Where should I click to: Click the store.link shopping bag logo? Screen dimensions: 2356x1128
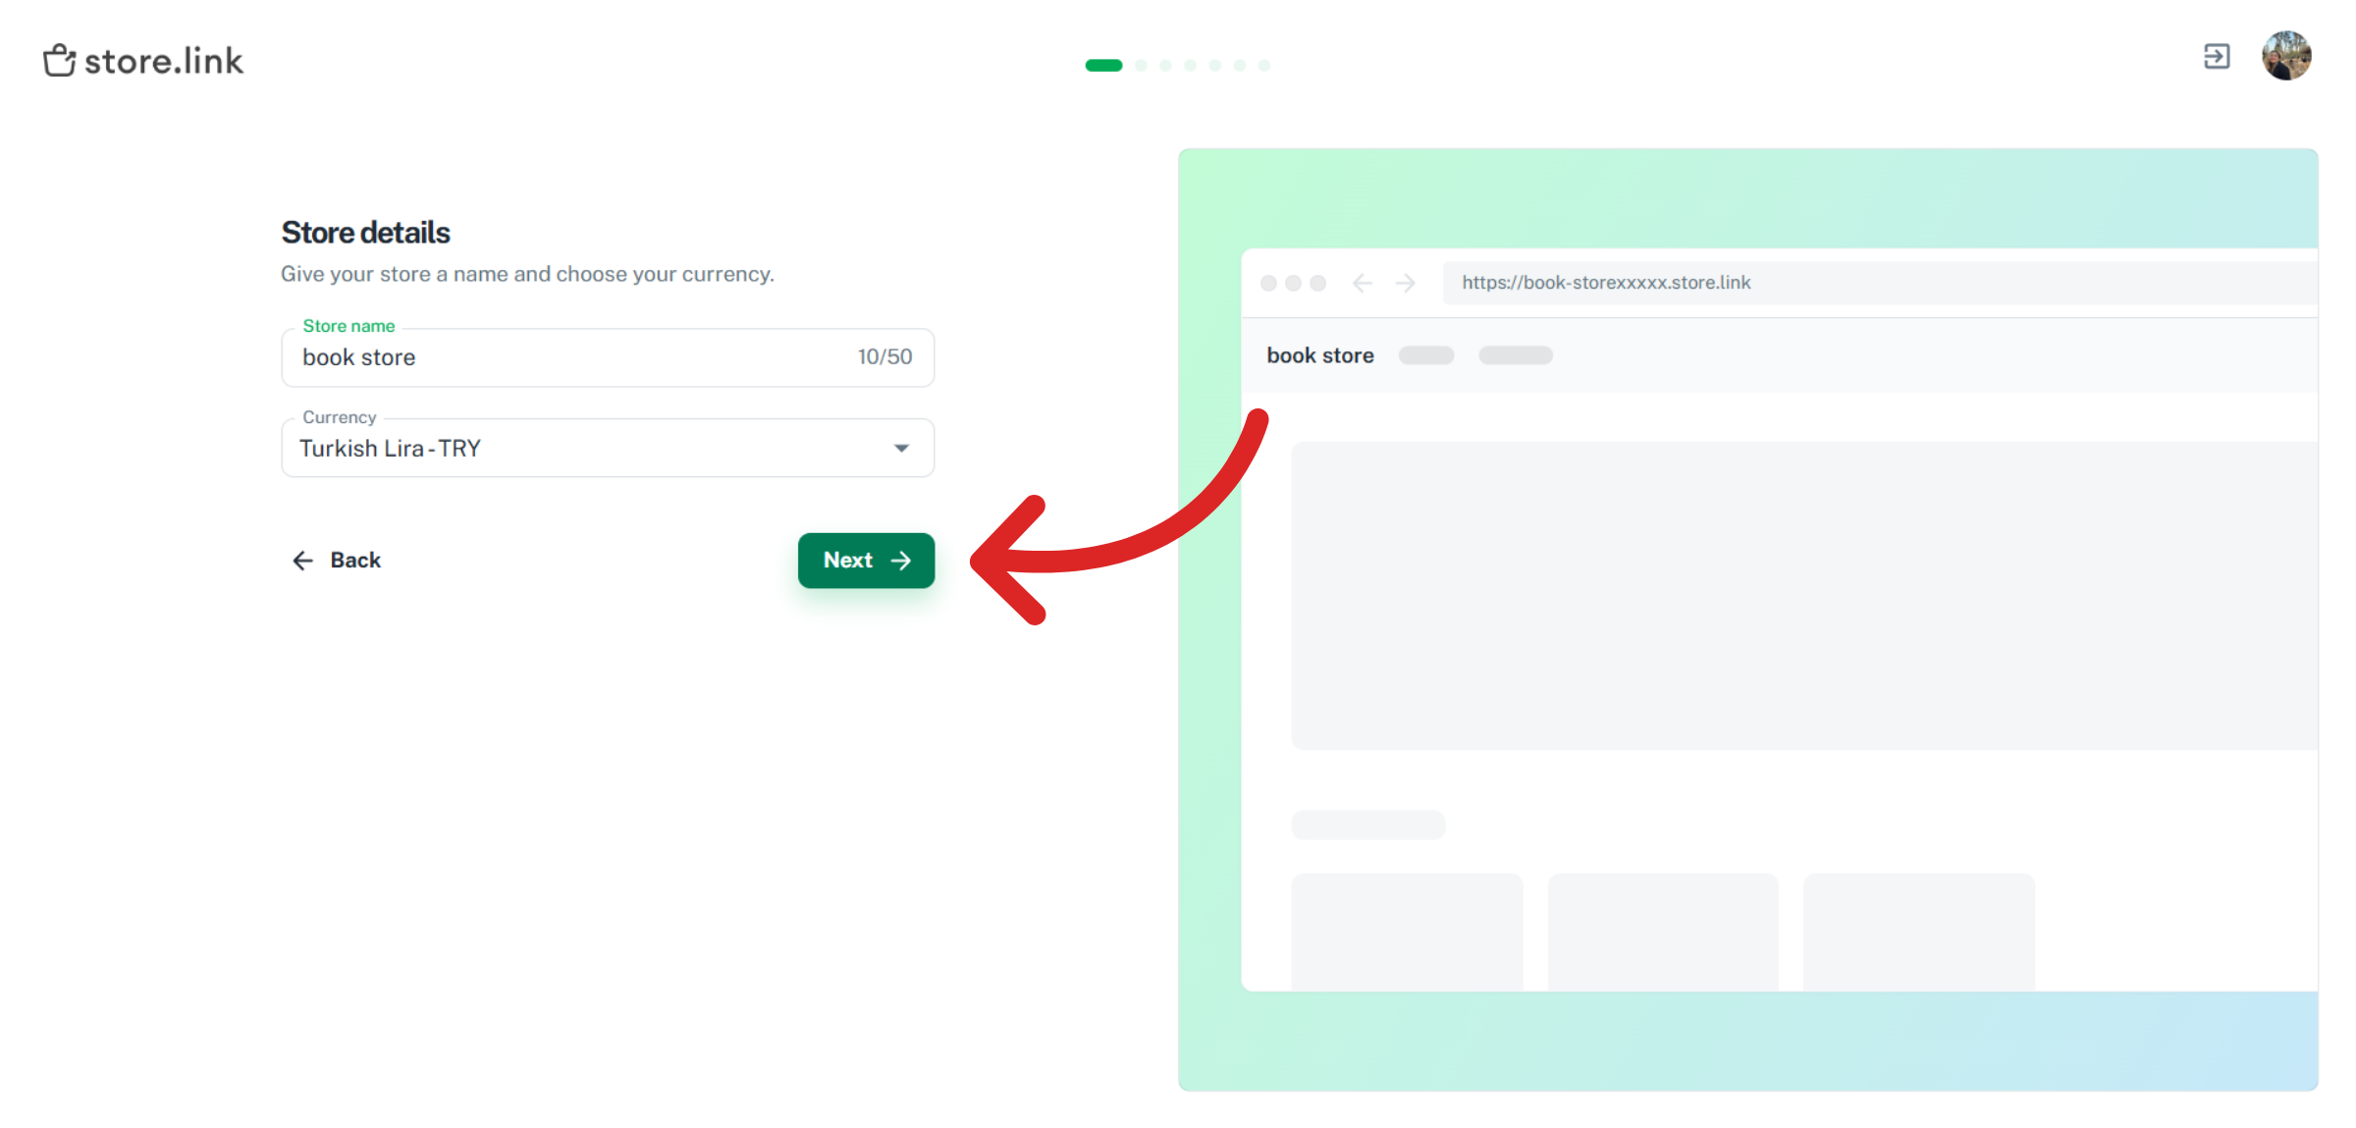60,61
